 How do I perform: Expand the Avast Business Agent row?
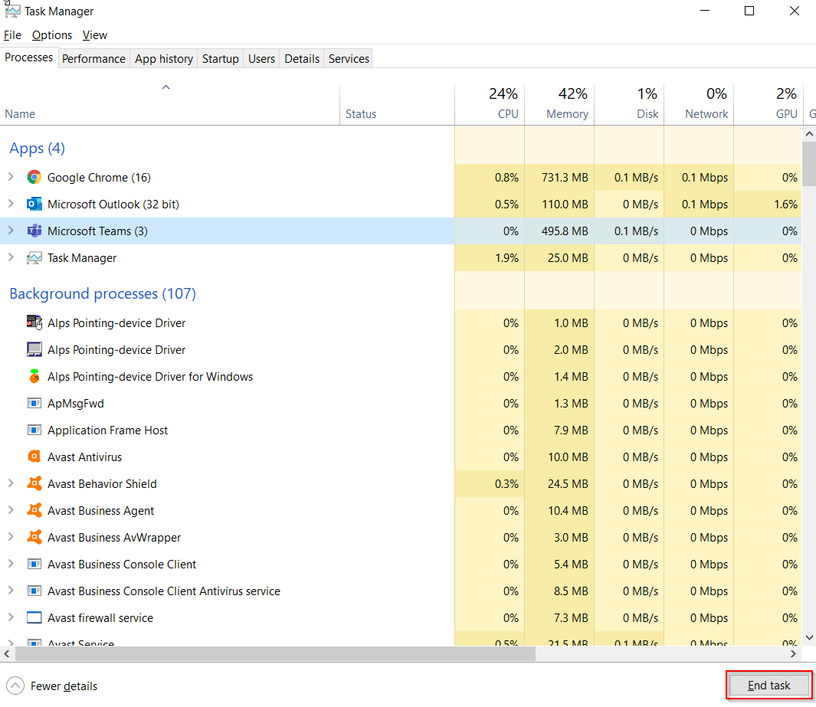11,510
